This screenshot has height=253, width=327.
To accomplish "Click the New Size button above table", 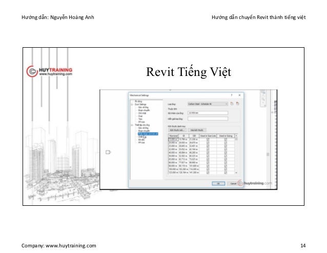I will click(x=177, y=130).
